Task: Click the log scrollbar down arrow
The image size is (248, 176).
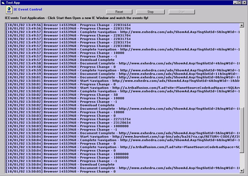Action: point(242,171)
